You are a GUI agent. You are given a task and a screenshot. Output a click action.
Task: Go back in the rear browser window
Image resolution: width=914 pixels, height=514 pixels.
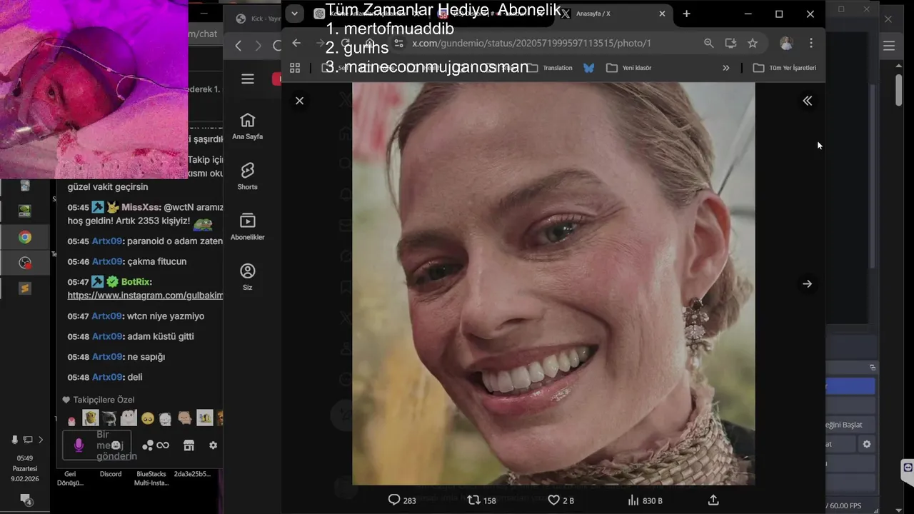238,46
